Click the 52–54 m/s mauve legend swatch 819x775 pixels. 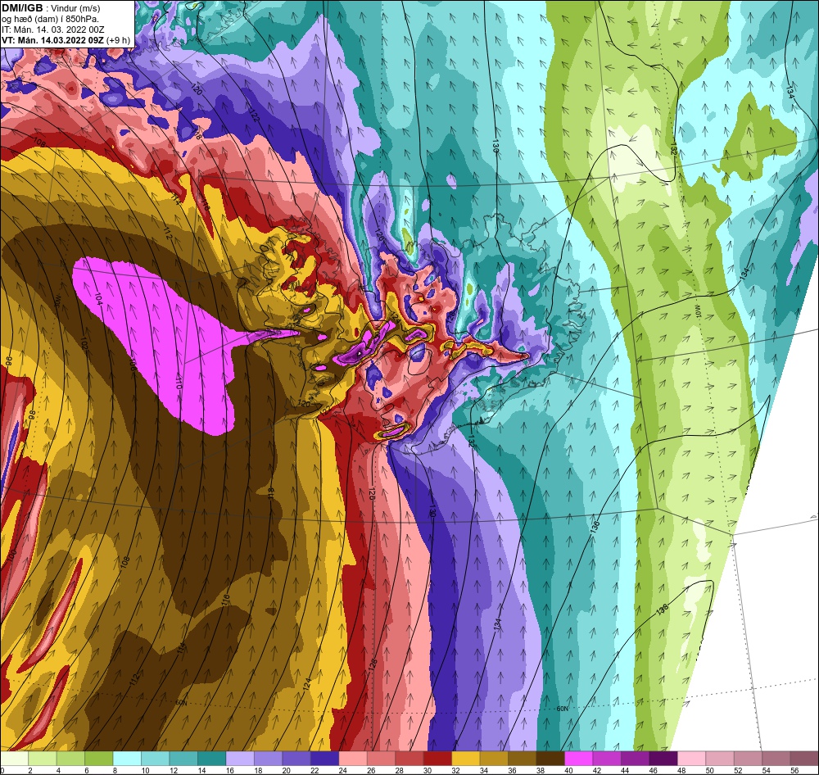[x=748, y=759]
